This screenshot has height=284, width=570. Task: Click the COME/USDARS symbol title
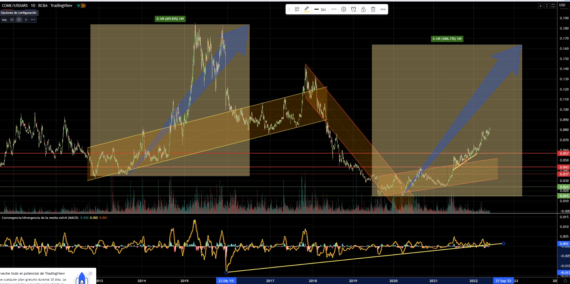click(15, 5)
